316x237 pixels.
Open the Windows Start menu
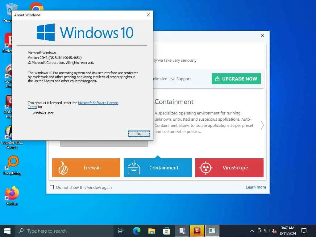click(7, 231)
